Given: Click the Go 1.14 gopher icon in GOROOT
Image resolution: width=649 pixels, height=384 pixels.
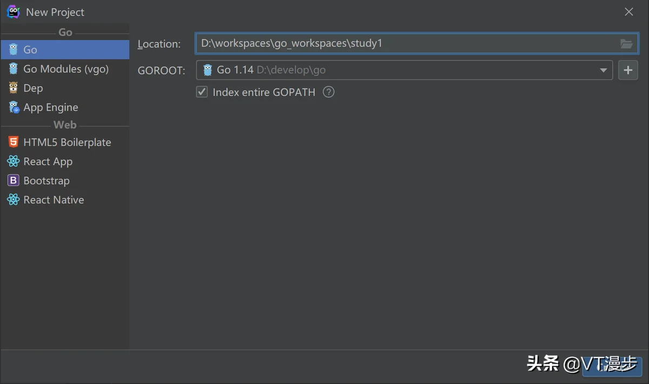Looking at the screenshot, I should 208,70.
